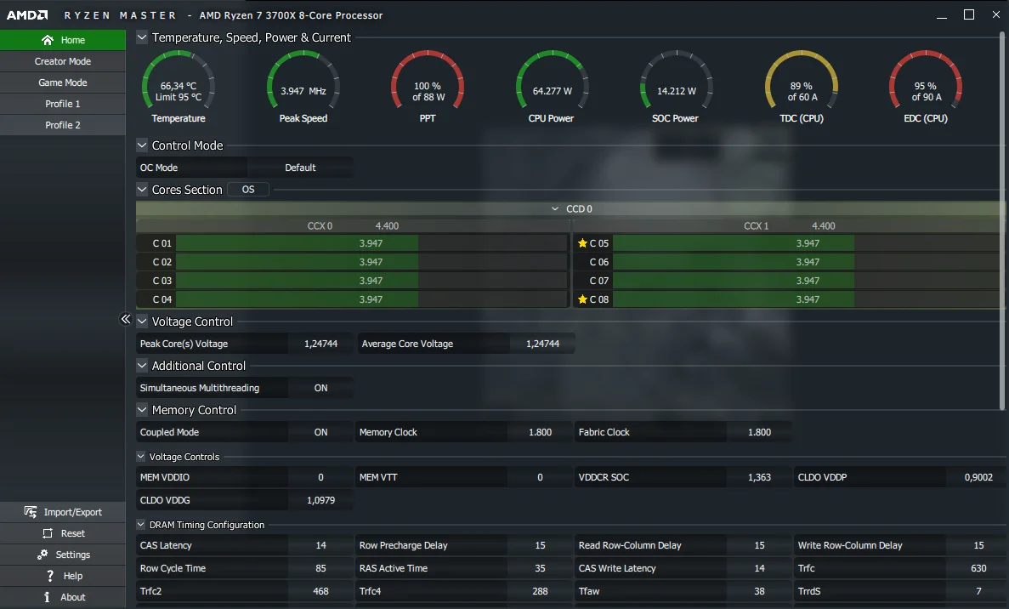Toggle Coupled Mode ON value
This screenshot has width=1009, height=609.
click(x=320, y=432)
